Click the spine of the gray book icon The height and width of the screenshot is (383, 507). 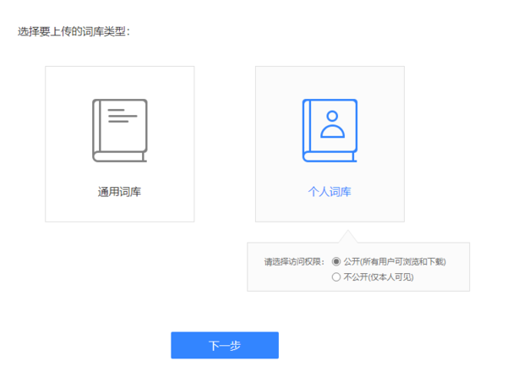tap(96, 127)
